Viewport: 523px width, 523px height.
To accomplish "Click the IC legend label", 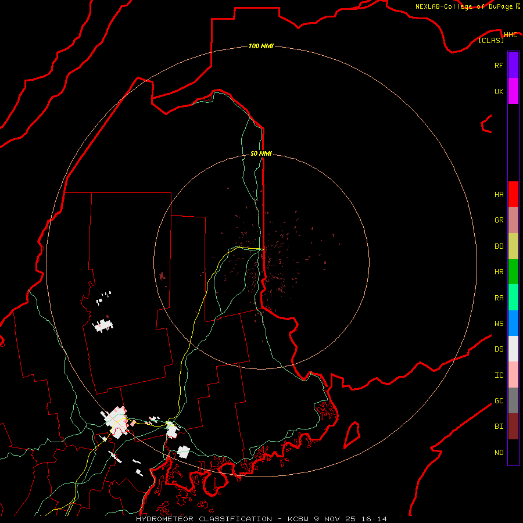I will pyautogui.click(x=499, y=375).
